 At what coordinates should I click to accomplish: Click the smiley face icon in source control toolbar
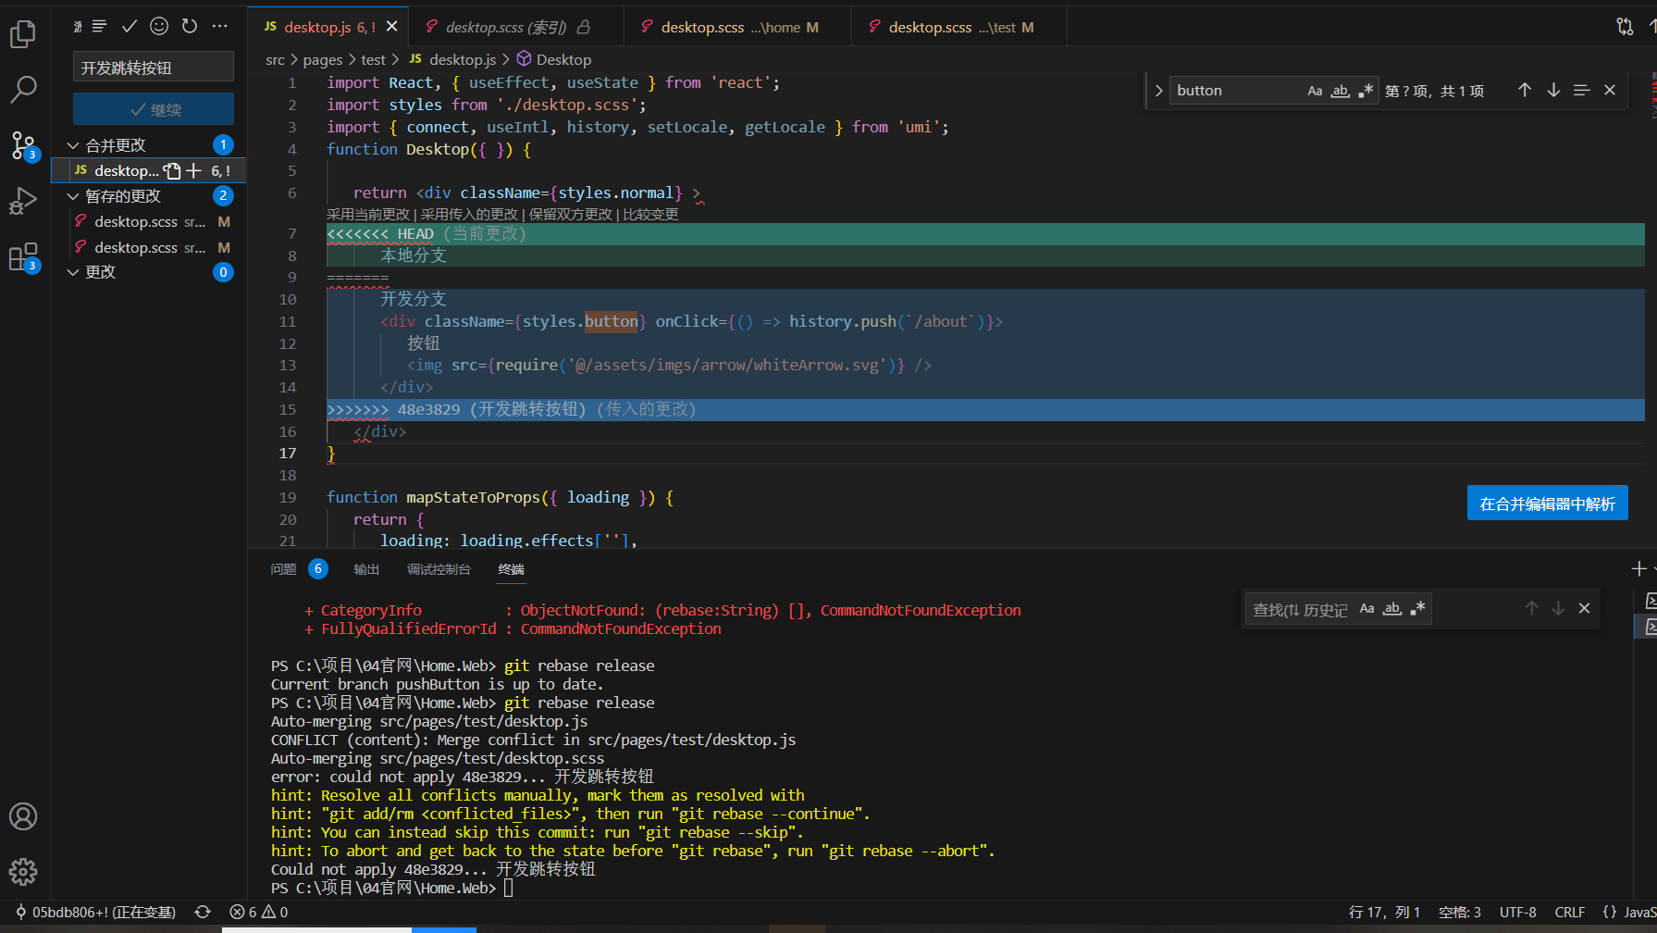(x=159, y=26)
